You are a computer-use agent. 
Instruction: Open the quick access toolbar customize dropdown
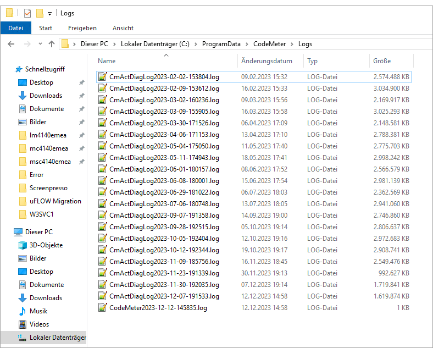[50, 13]
